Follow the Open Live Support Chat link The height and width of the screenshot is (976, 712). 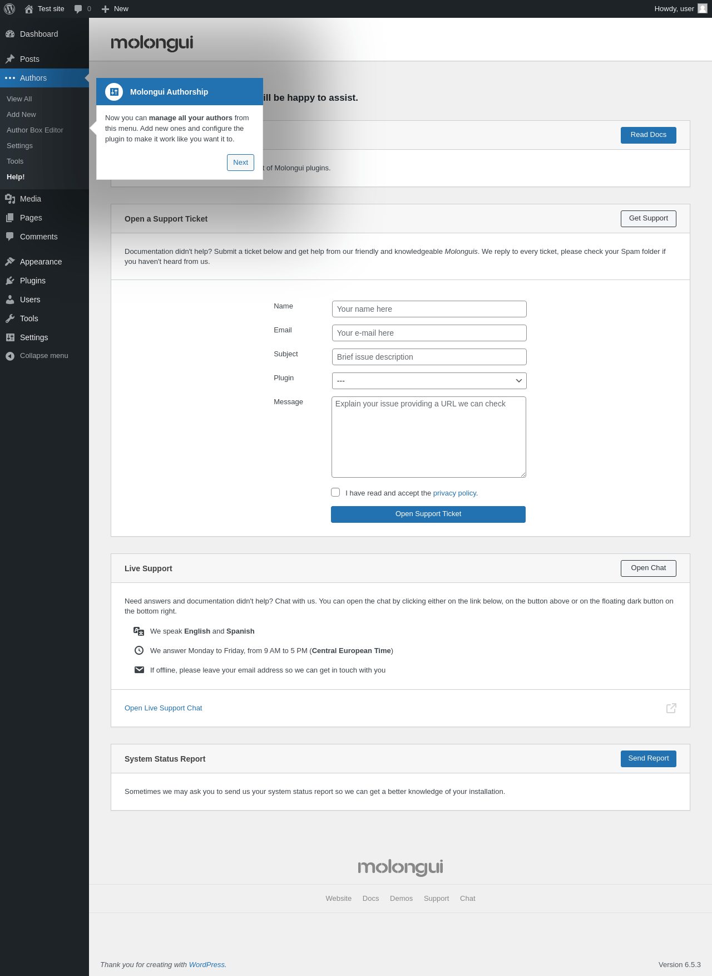(163, 708)
